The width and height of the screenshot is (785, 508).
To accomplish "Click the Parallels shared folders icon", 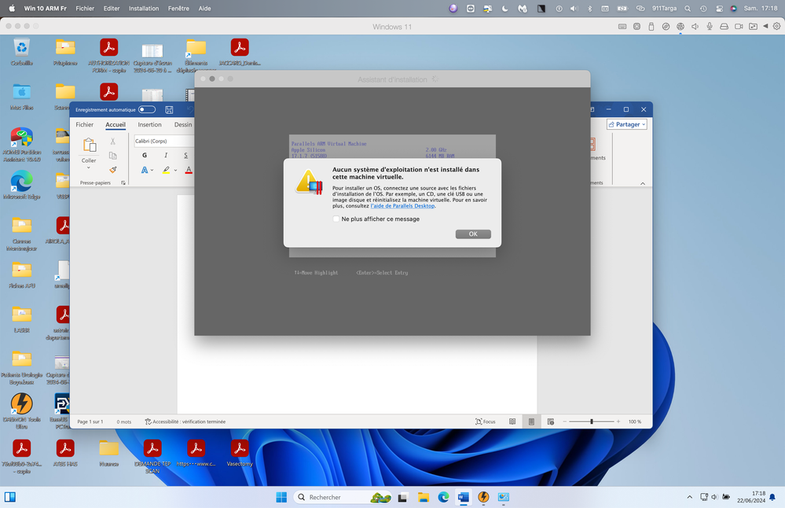I will 753,27.
